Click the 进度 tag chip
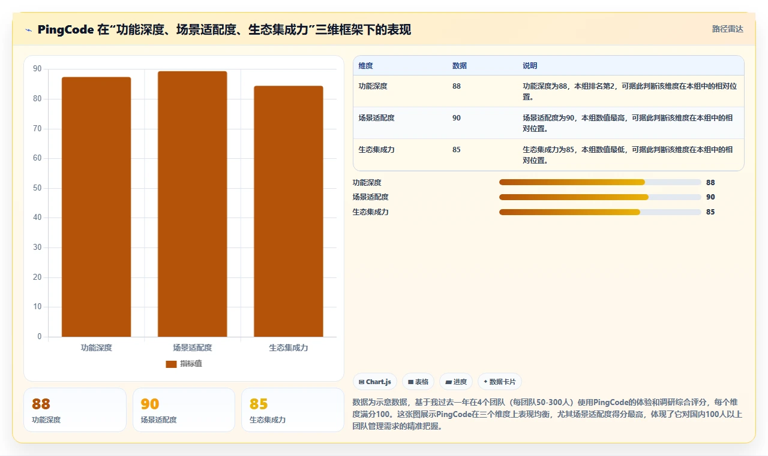Viewport: 768px width, 456px height. click(x=456, y=382)
